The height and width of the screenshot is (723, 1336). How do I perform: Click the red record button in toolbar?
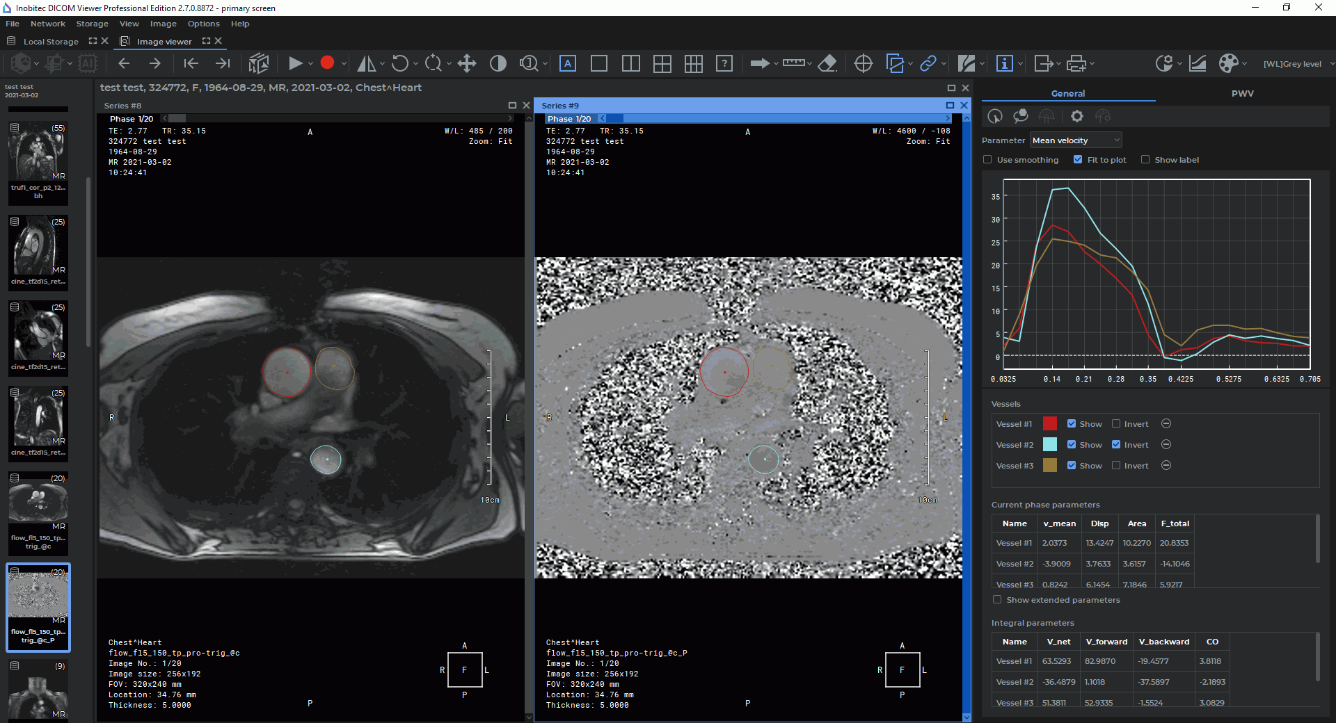(x=327, y=63)
